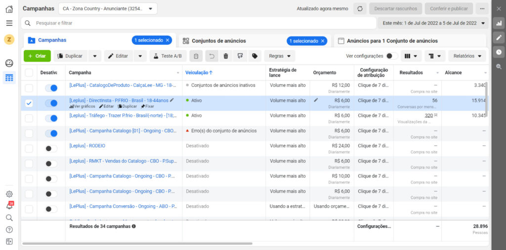Click the settings gear in left sidebar

[x=9, y=194]
